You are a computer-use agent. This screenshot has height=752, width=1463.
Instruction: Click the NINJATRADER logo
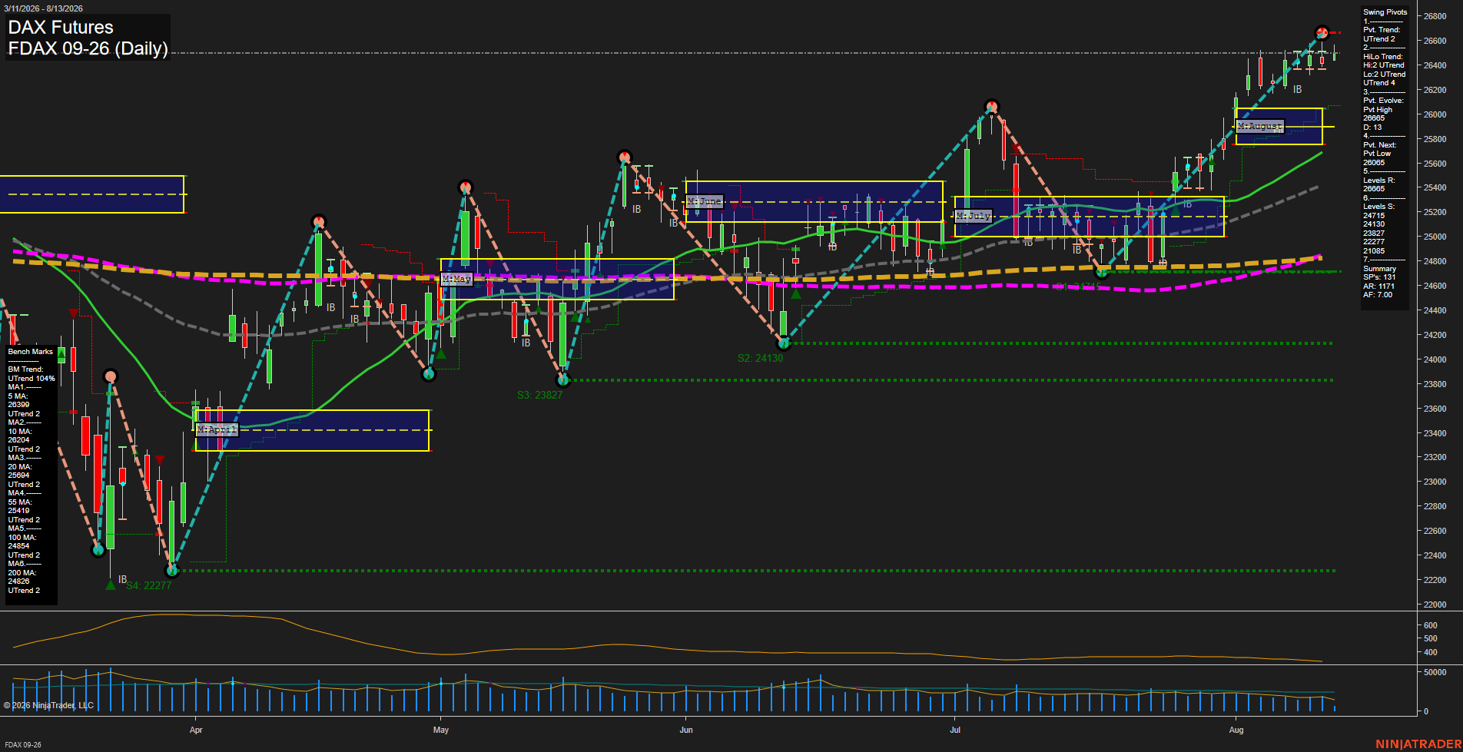1418,744
